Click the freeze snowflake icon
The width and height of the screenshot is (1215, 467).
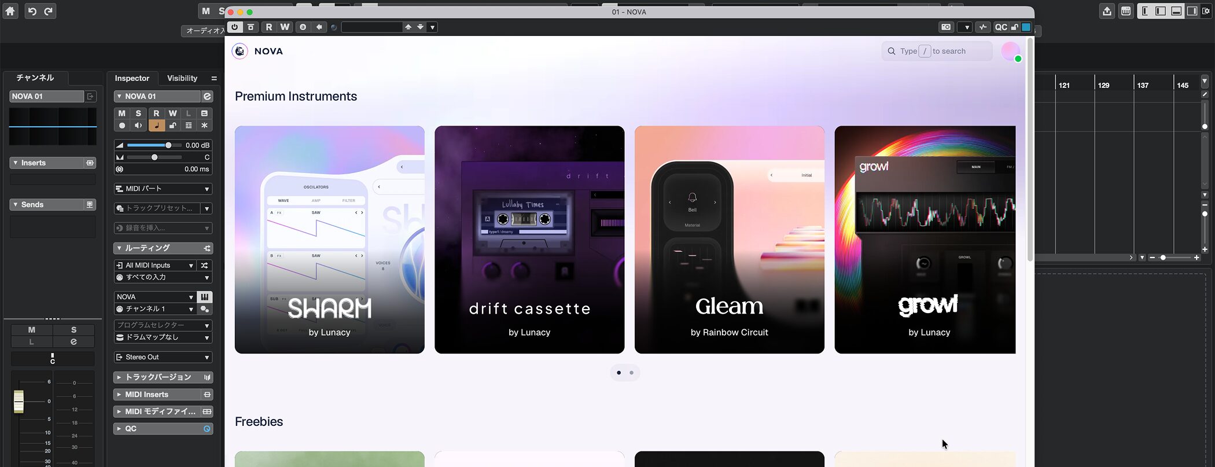(205, 126)
